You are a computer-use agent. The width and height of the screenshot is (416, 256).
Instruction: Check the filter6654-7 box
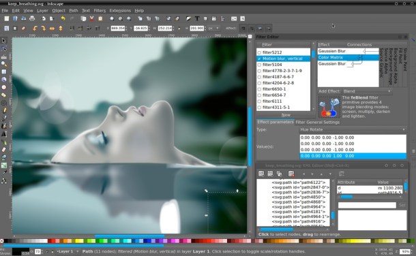259,95
